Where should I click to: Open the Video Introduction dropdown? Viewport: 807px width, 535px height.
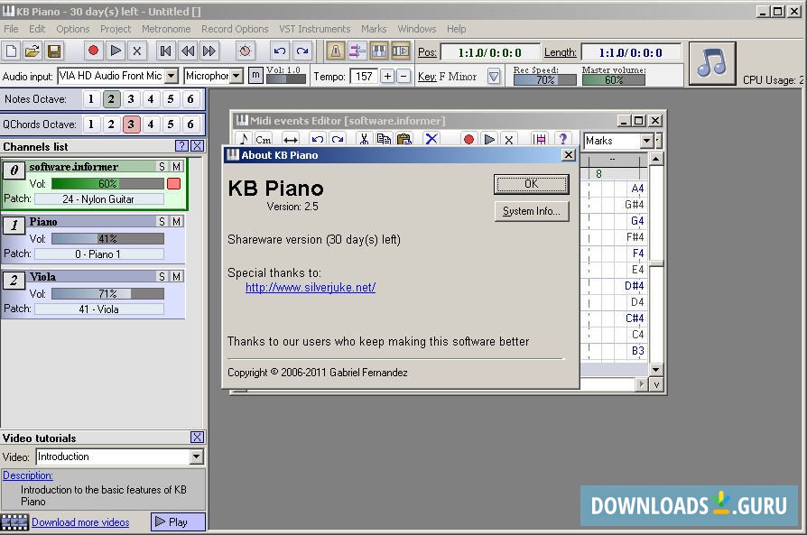196,457
